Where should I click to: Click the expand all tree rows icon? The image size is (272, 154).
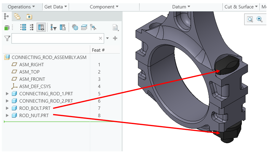click(23, 27)
